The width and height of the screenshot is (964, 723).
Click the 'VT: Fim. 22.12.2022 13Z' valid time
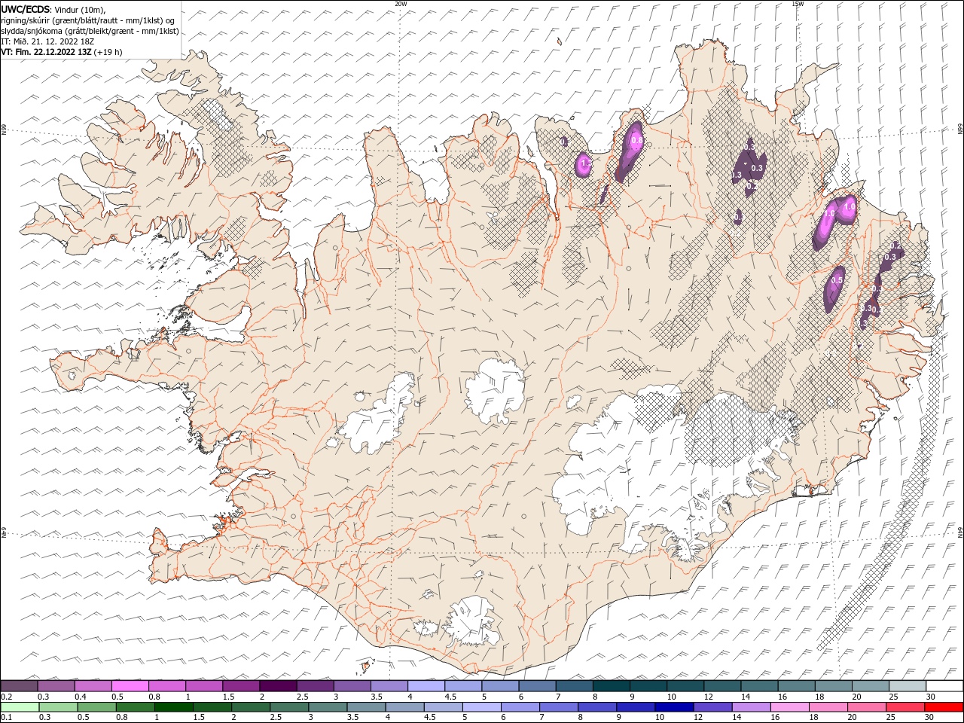click(x=47, y=52)
